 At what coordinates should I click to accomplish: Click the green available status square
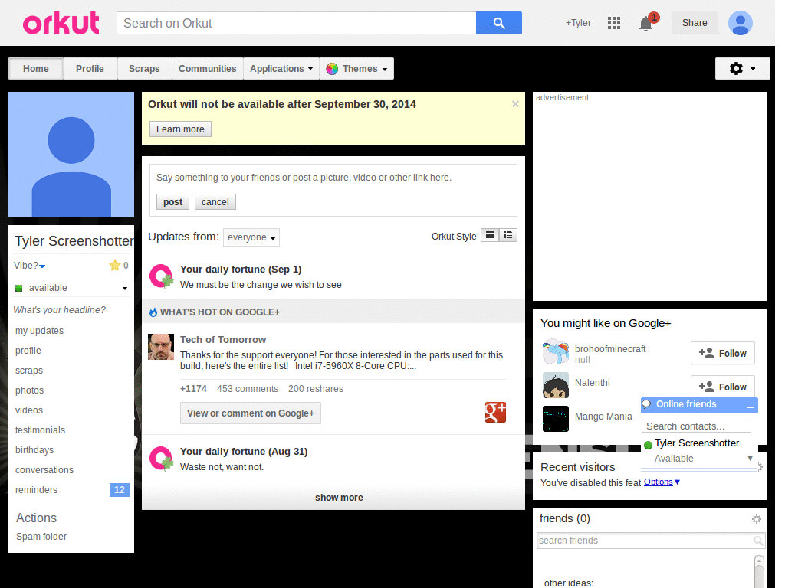tap(19, 288)
